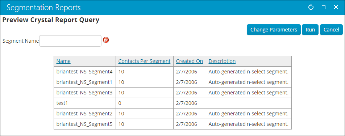This screenshot has width=345, height=136.
Task: Click the refresh icon in title bar
Action: click(311, 8)
